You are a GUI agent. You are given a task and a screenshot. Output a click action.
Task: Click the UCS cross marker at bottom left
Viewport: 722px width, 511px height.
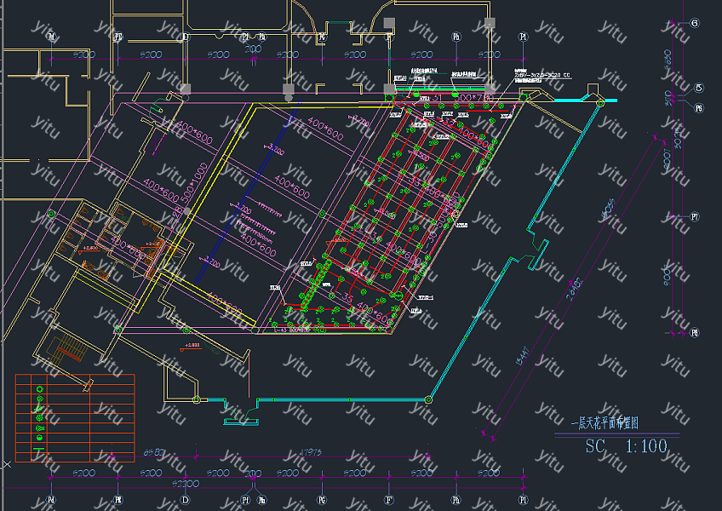(6, 465)
